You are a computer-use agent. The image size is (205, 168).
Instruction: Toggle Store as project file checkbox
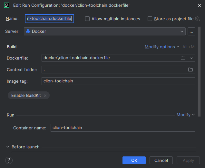click(x=150, y=19)
